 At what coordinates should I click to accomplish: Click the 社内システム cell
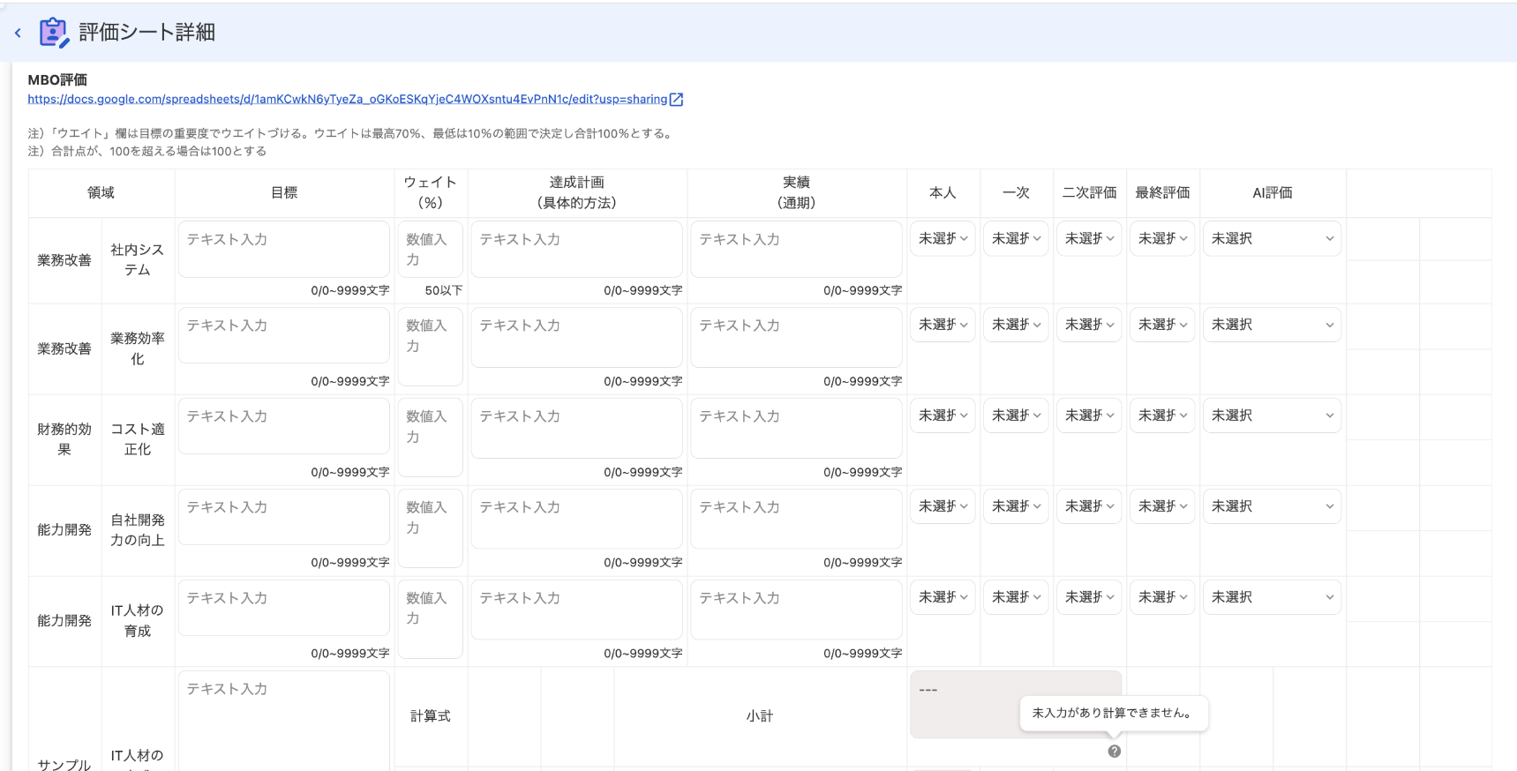pos(138,260)
